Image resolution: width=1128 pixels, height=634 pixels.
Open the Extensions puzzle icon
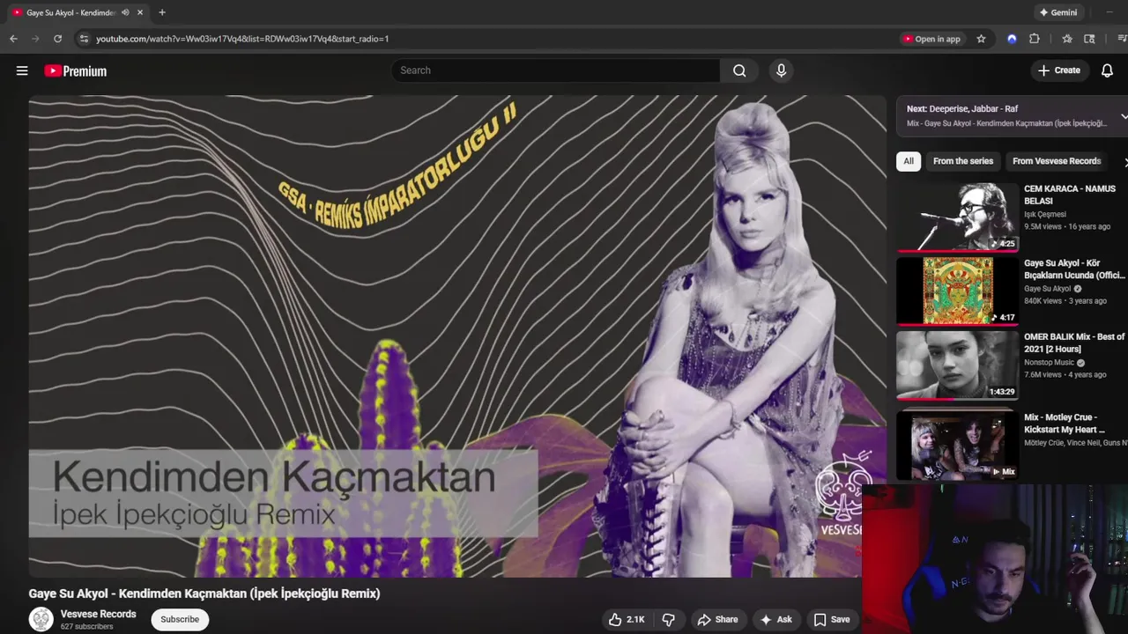tap(1035, 39)
